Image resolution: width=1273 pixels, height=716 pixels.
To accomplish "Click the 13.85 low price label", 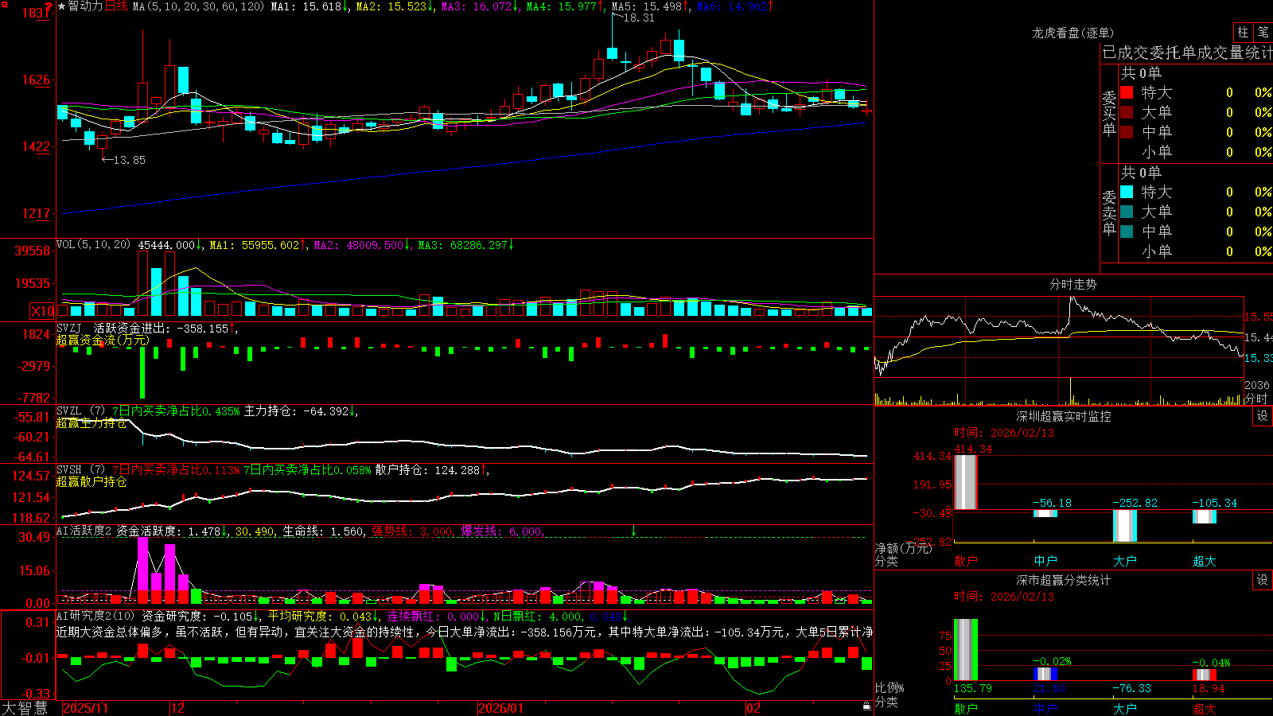I will 130,160.
